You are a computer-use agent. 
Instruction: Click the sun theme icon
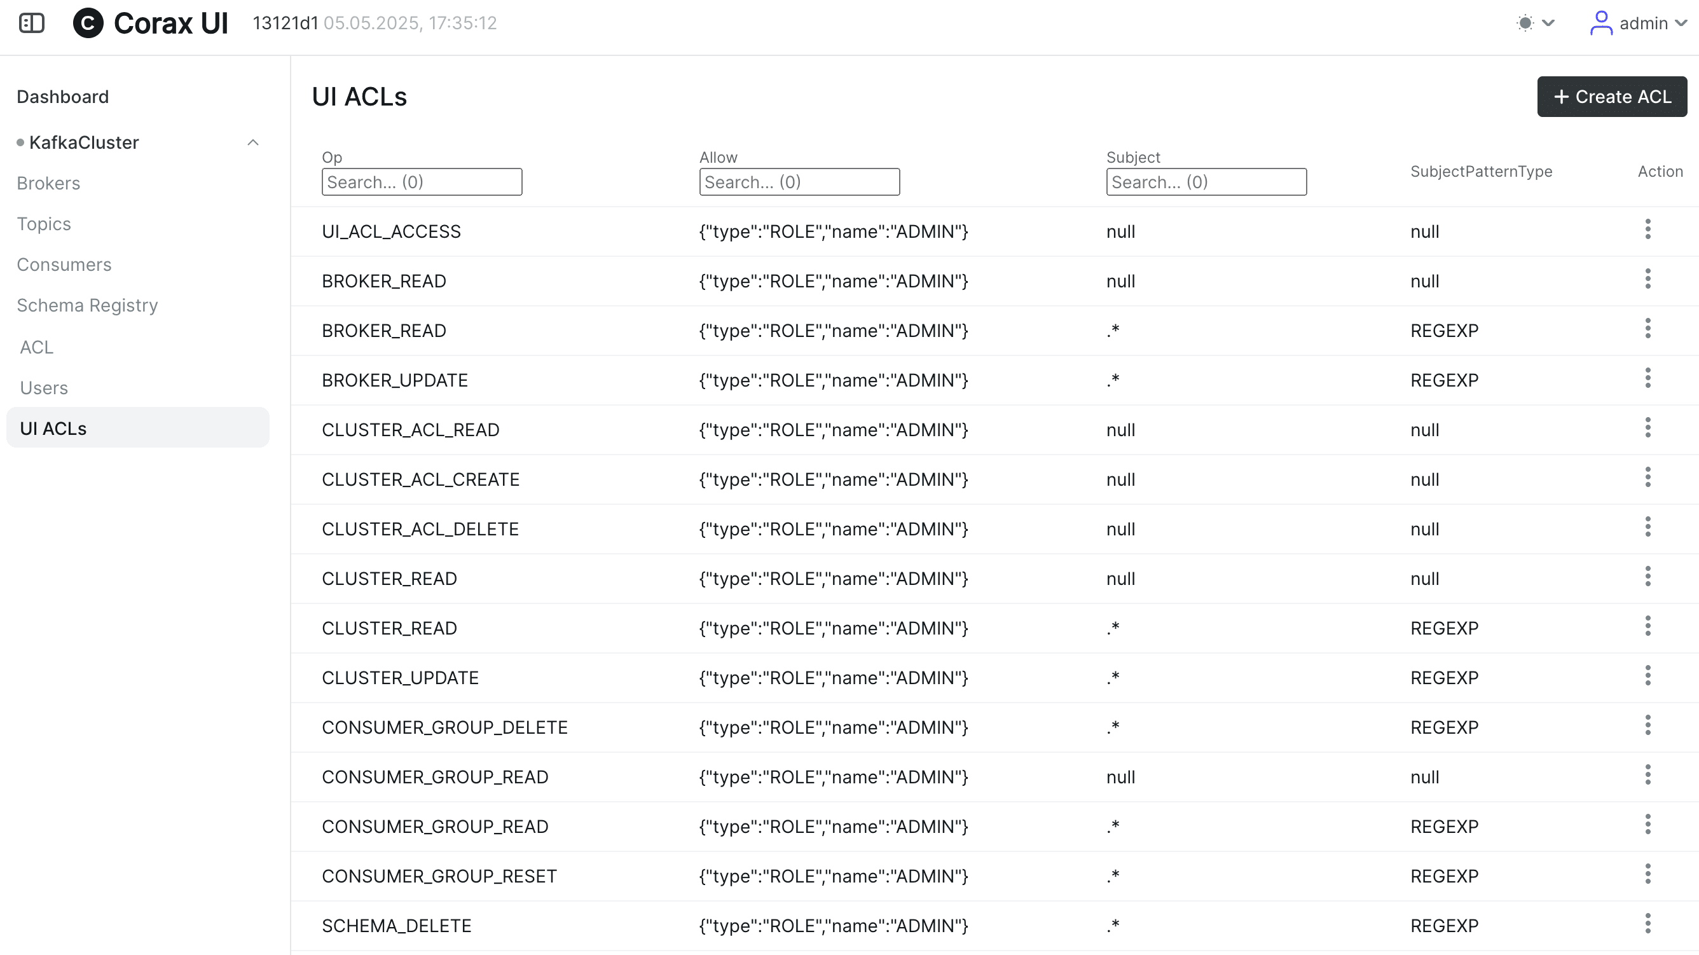point(1524,23)
